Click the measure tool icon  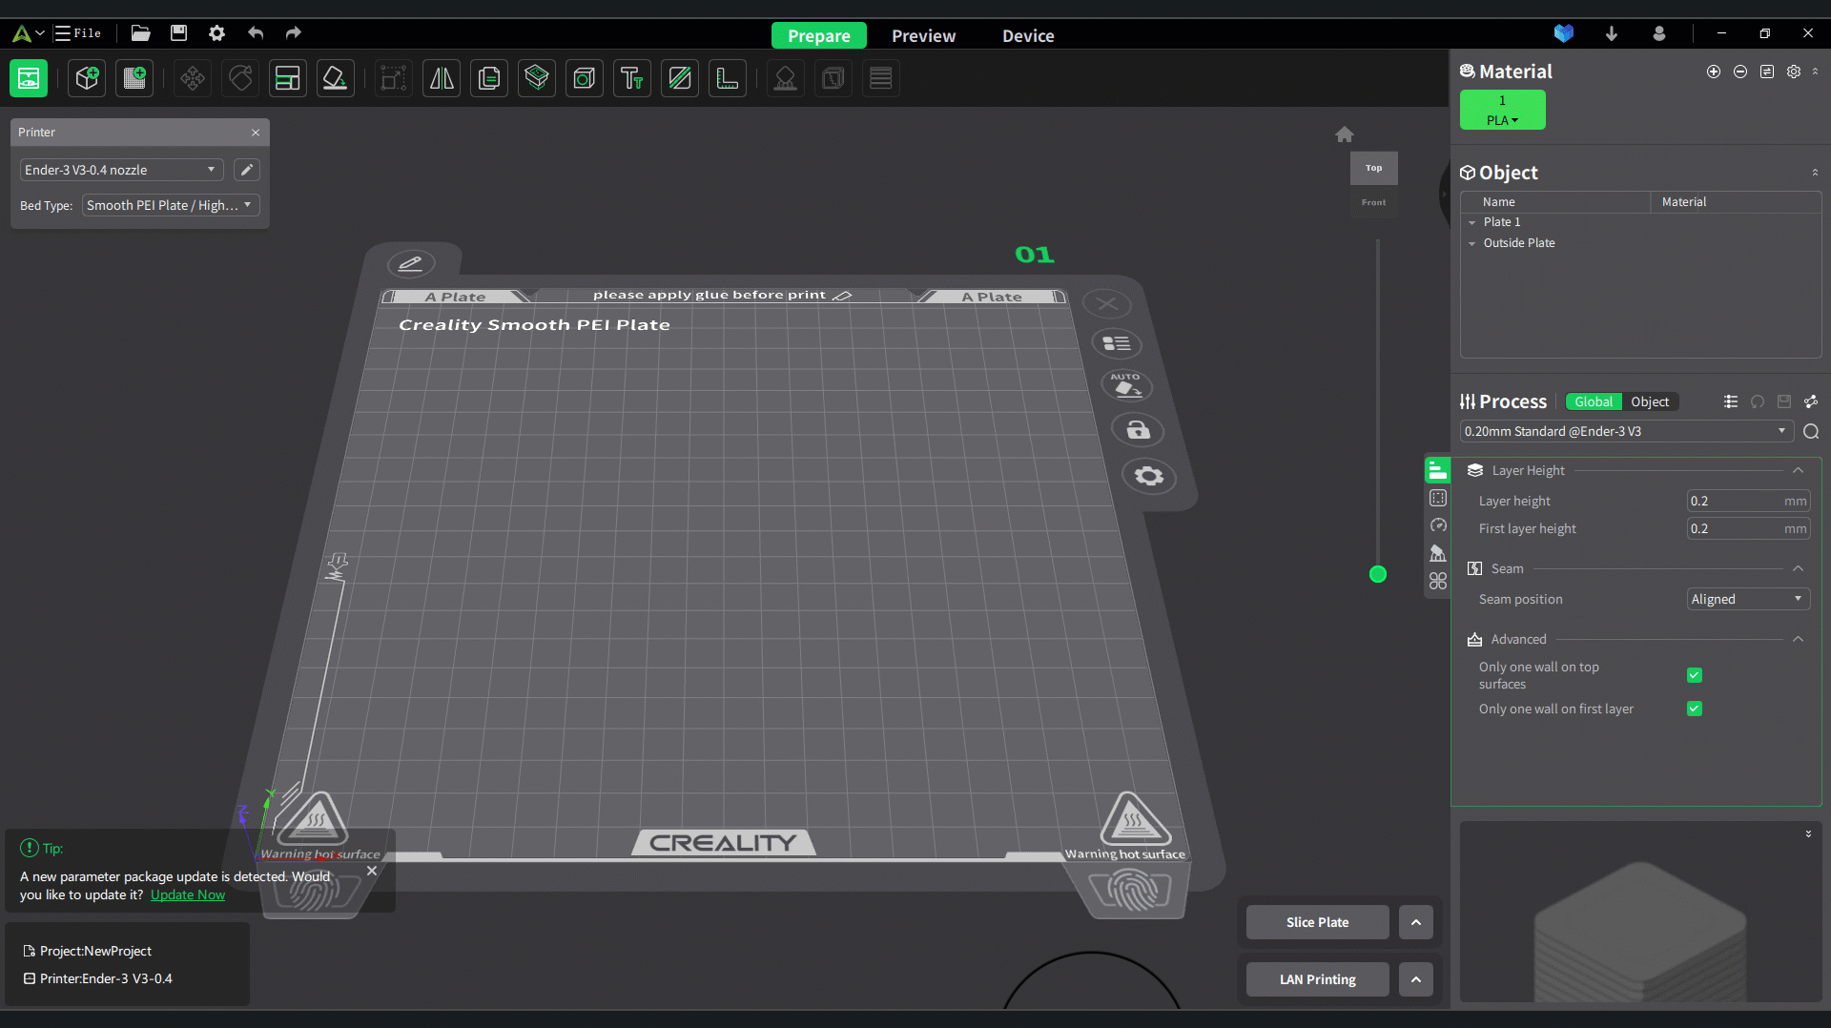pyautogui.click(x=727, y=78)
